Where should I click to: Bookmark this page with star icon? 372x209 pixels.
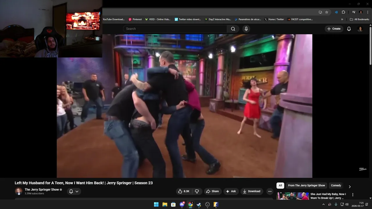pyautogui.click(x=327, y=12)
